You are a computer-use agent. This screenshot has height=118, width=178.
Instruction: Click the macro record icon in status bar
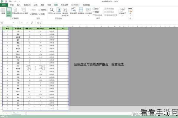click(7, 117)
